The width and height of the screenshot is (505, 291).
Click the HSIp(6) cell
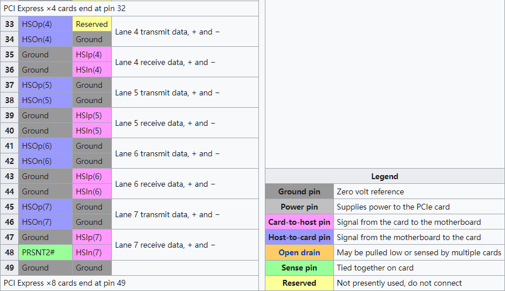(92, 176)
